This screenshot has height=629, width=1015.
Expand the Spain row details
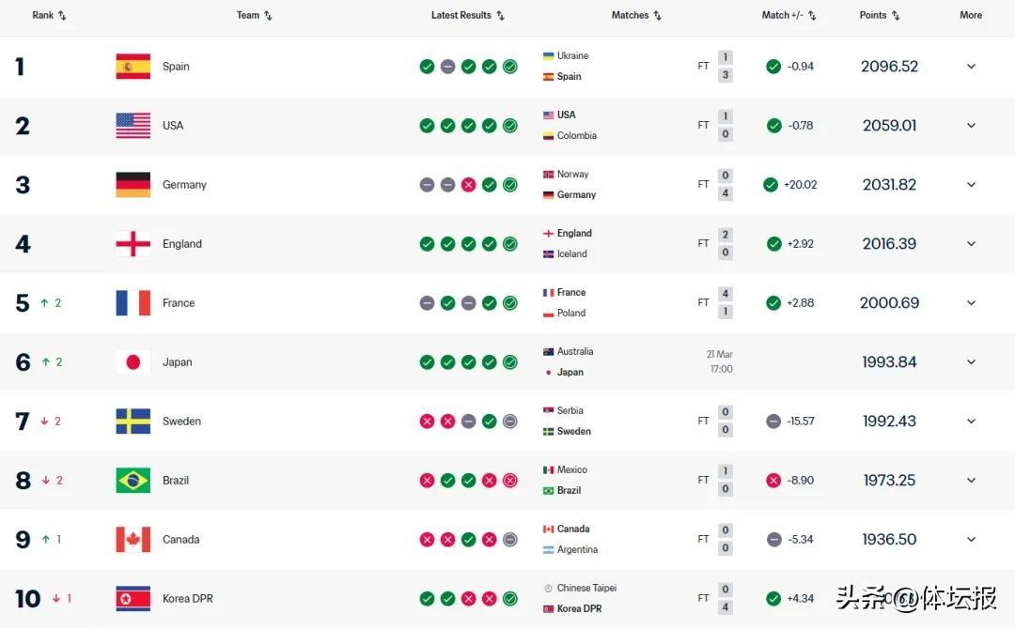pos(971,67)
